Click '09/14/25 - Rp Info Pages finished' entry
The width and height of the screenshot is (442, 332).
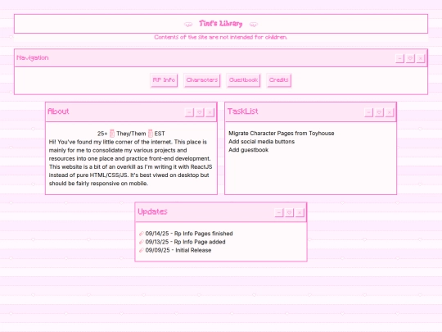pyautogui.click(x=189, y=234)
